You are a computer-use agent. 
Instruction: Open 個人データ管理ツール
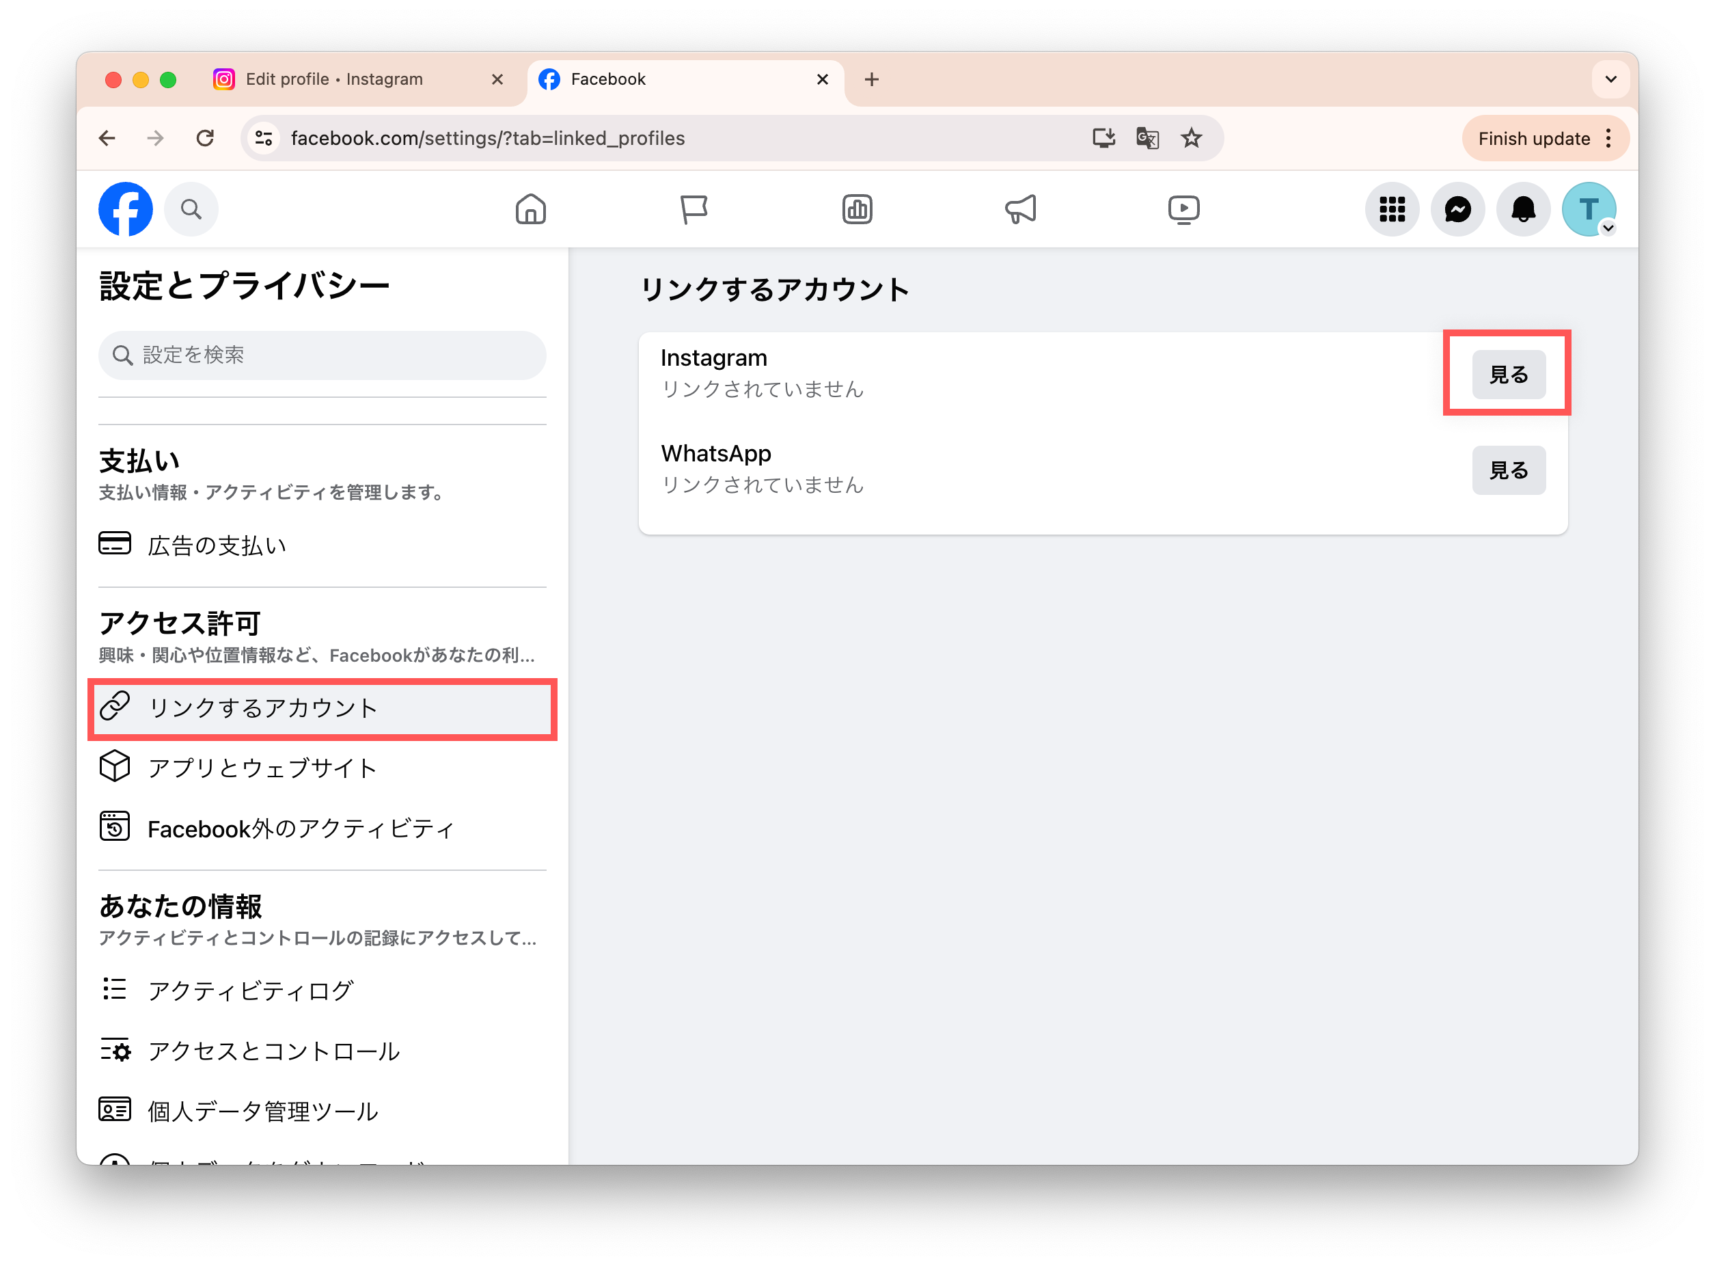point(322,1110)
